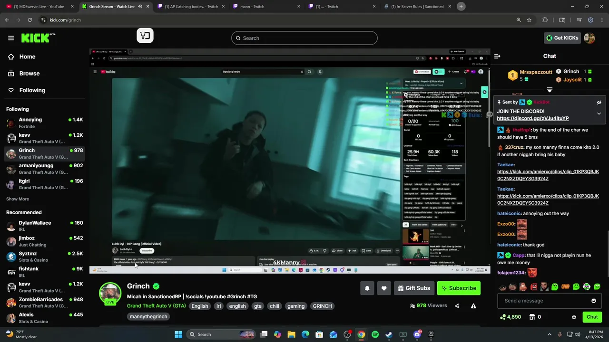Screen dimensions: 609x342
Task: Open Alexis recommended channel
Action: click(x=44, y=318)
